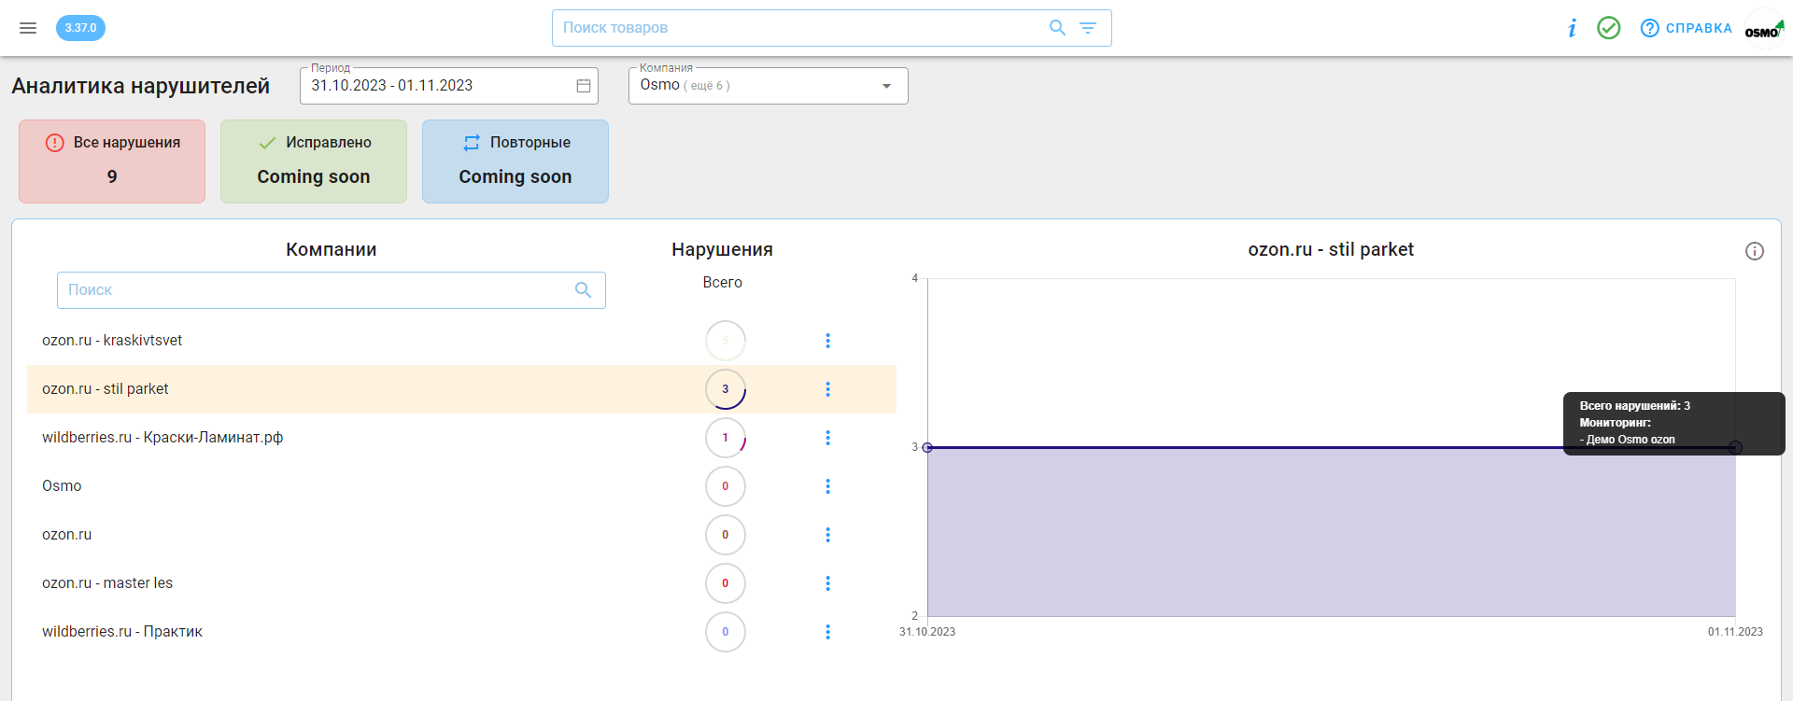
Task: Click the 01.11.2023 chart data point
Action: tap(1735, 447)
